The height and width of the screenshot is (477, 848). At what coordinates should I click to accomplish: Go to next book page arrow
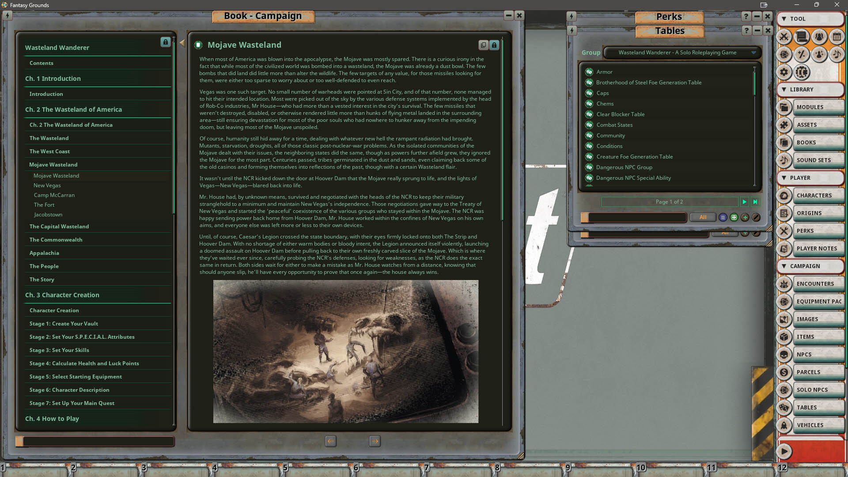click(x=375, y=441)
